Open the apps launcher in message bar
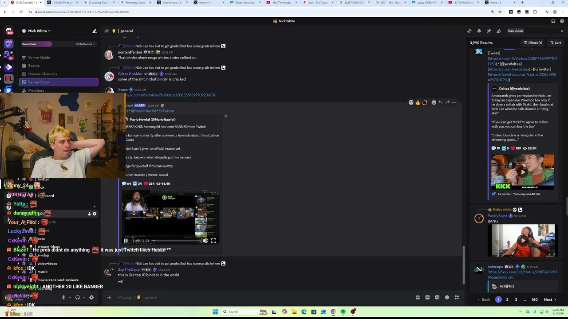Viewport: 568px width, 319px height. coord(457,297)
